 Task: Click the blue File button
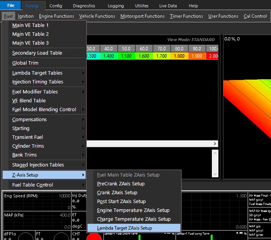click(x=11, y=5)
